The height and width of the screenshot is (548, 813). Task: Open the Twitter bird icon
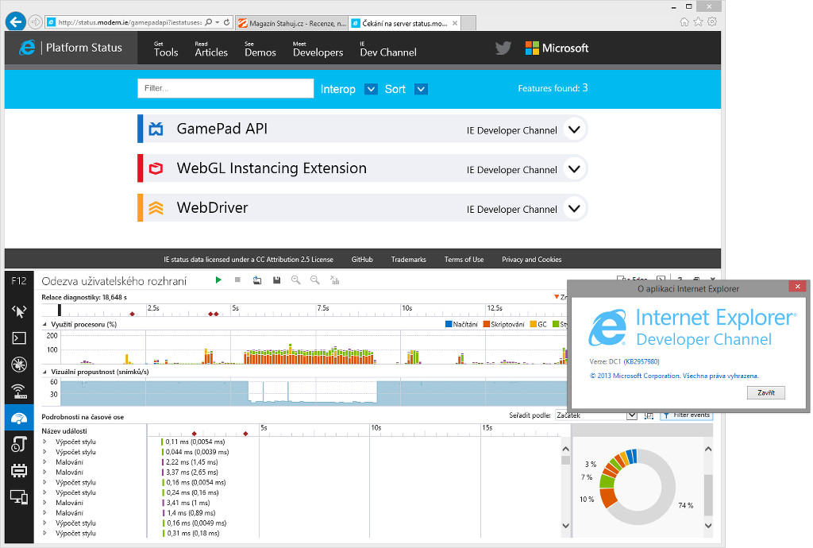tap(503, 48)
